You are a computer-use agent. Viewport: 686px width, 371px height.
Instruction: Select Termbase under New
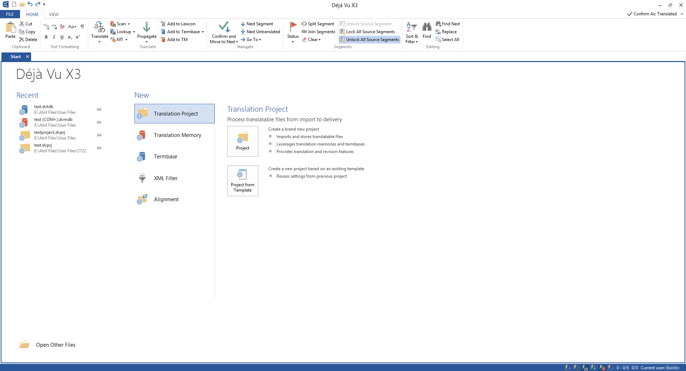click(x=174, y=157)
